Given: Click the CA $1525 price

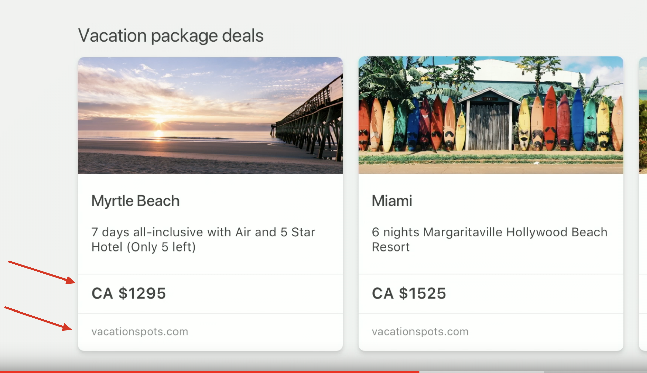Looking at the screenshot, I should [x=409, y=293].
